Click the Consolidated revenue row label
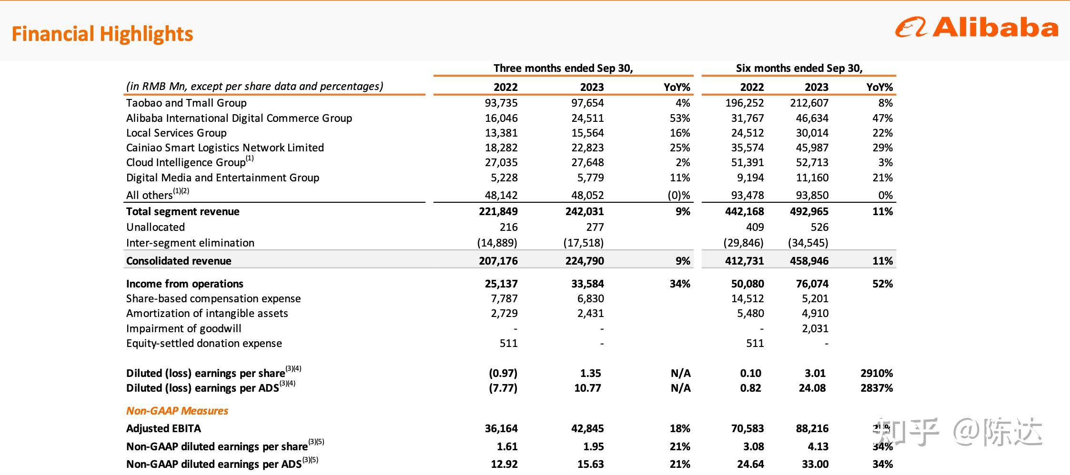The image size is (1070, 475). (x=179, y=261)
